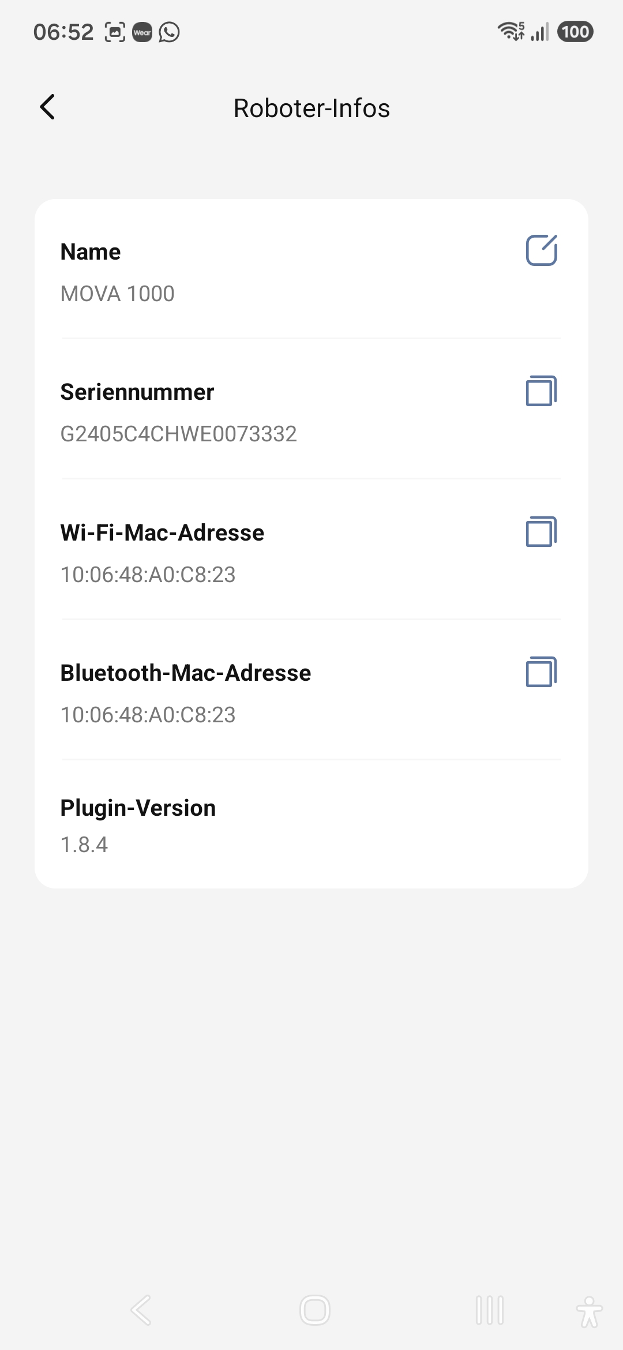
Task: Tap the Wear notification icon
Action: tap(142, 32)
